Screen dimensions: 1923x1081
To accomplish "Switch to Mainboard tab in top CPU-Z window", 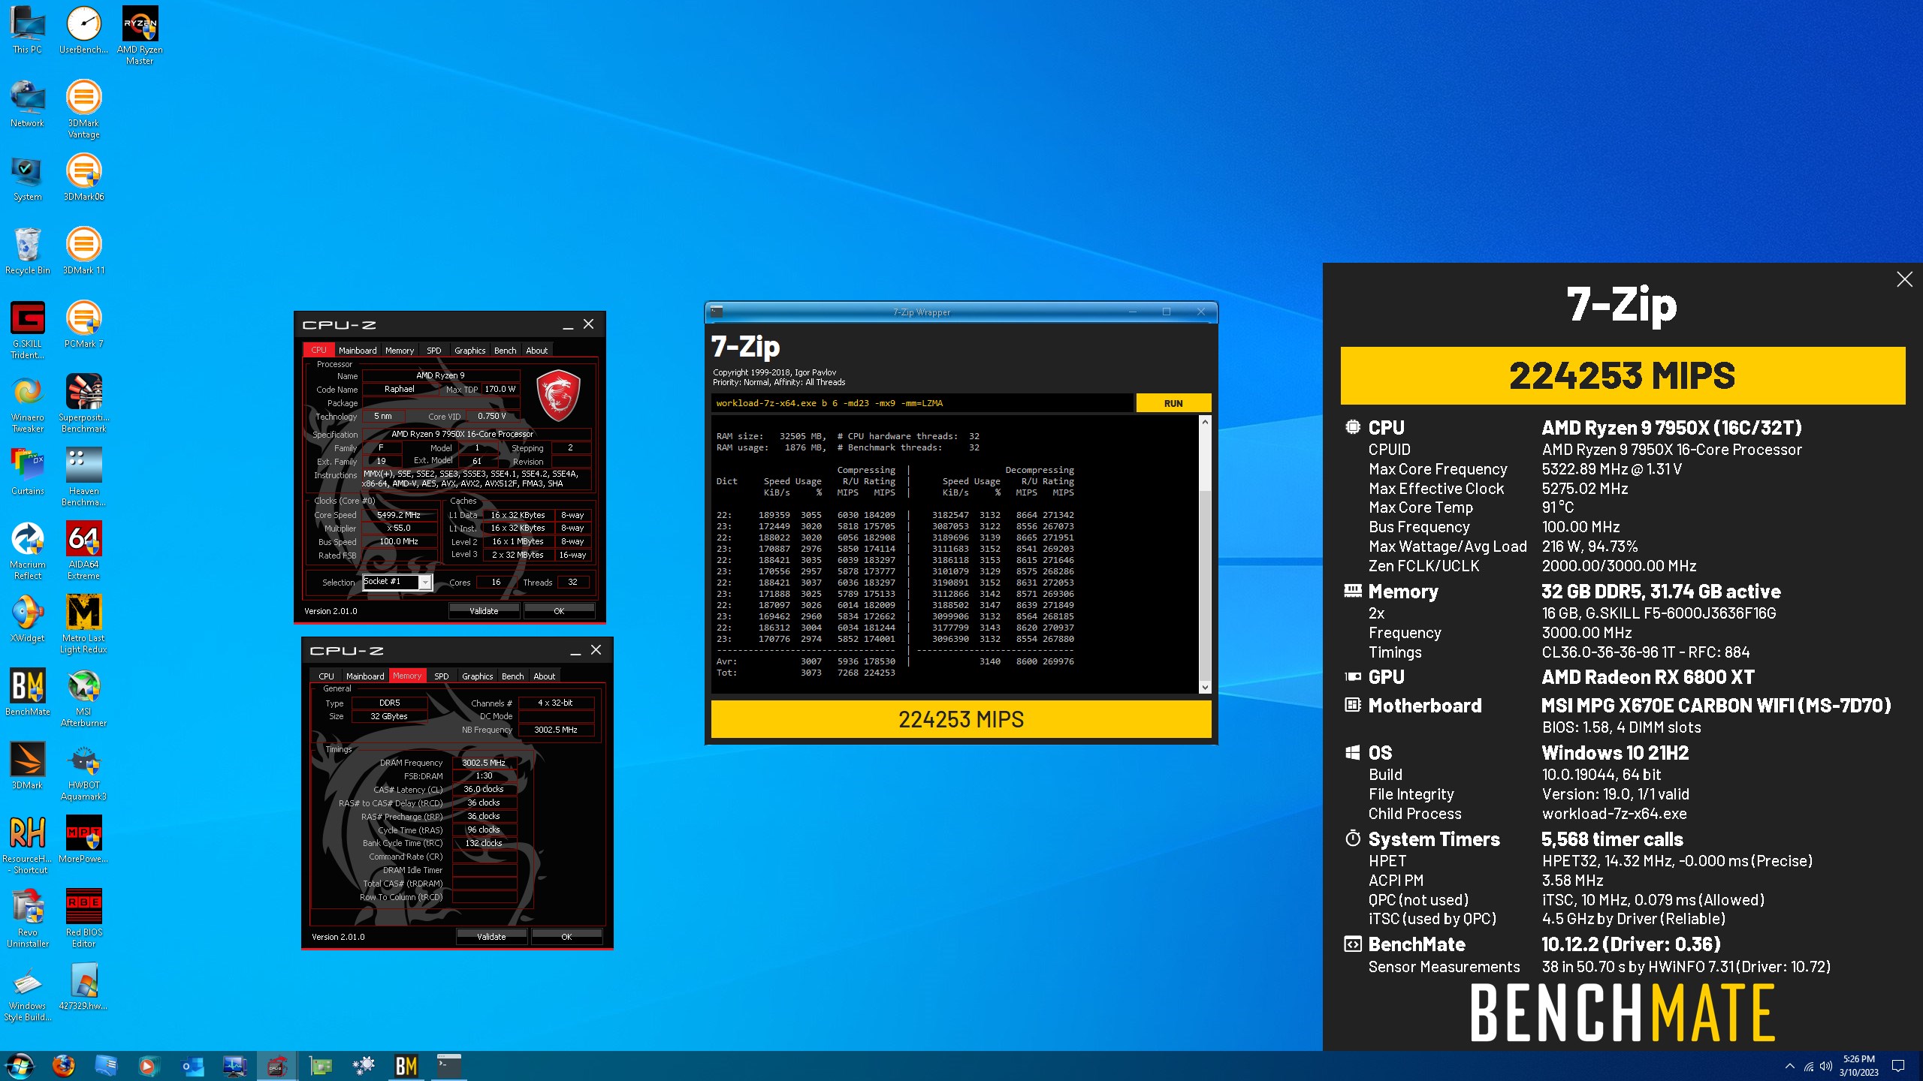I will (x=358, y=351).
